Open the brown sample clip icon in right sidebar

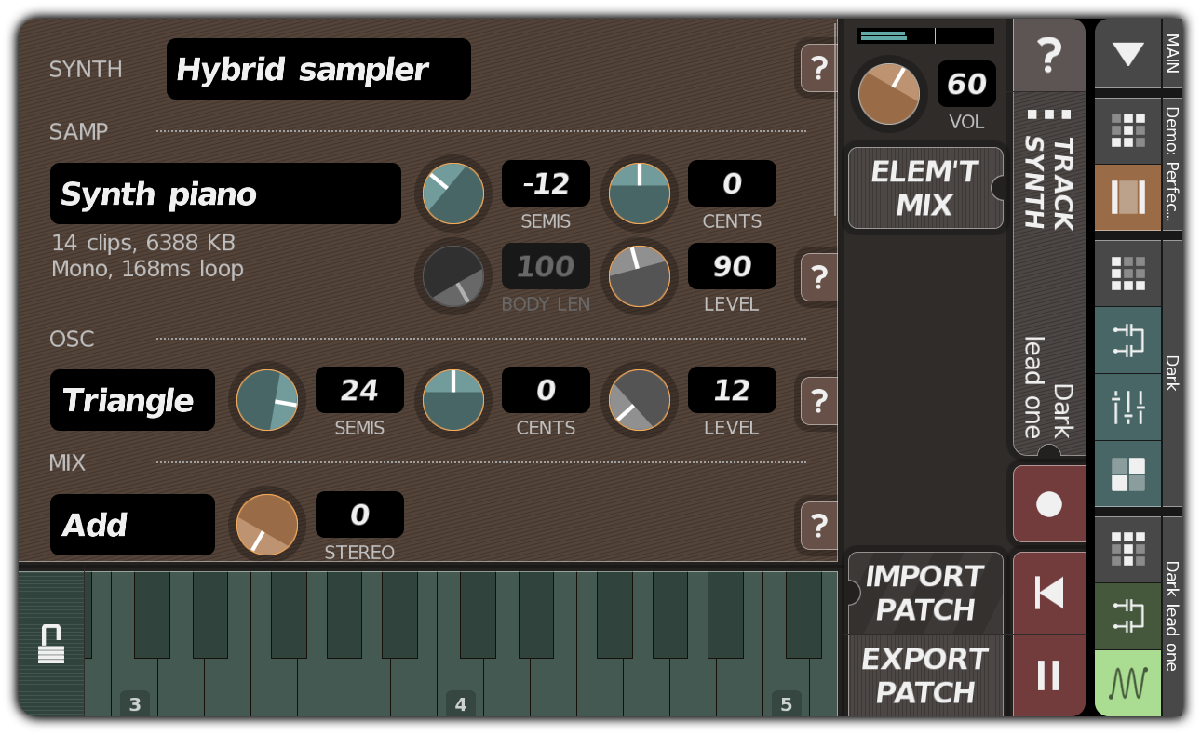pyautogui.click(x=1128, y=197)
